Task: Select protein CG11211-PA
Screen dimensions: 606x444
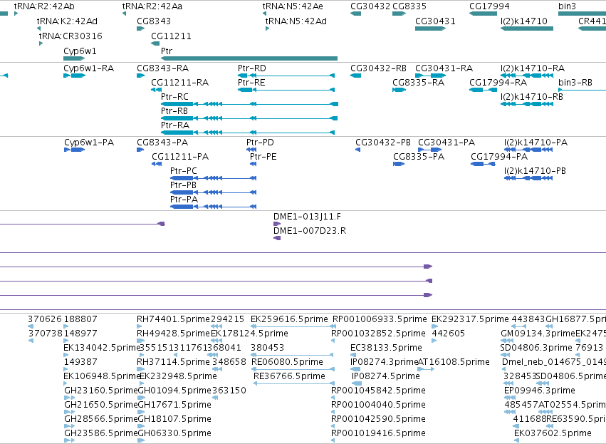Action: [157, 164]
